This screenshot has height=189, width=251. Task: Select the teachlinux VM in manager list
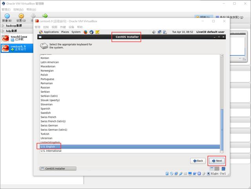pyautogui.click(x=16, y=38)
